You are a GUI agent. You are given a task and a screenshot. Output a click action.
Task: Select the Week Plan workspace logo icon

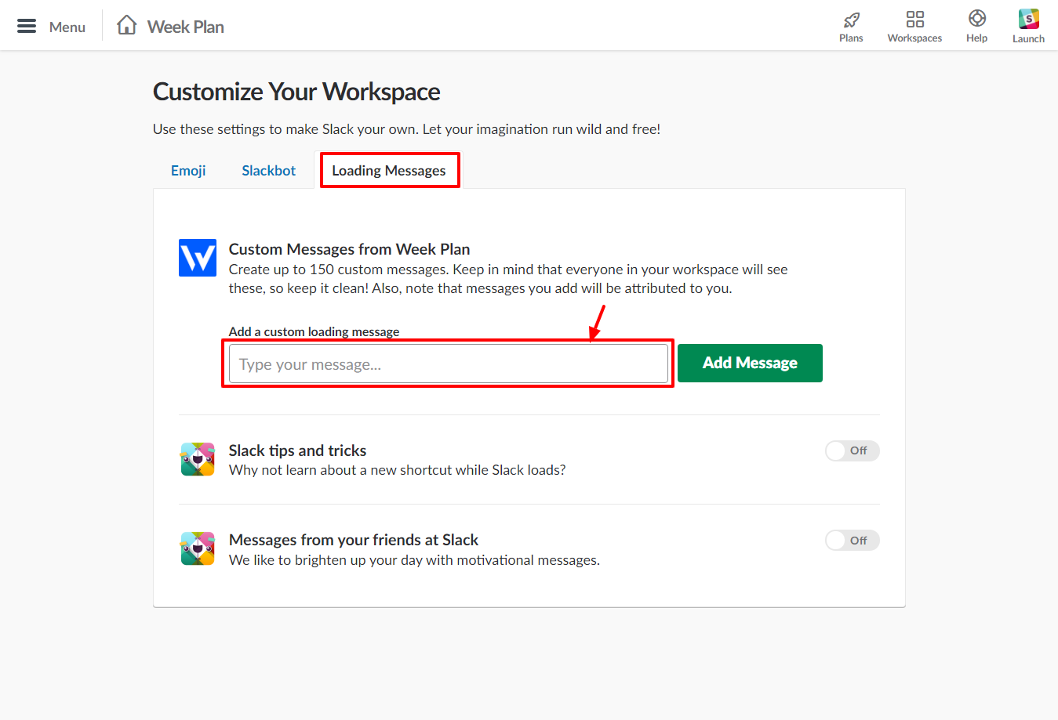pos(197,257)
